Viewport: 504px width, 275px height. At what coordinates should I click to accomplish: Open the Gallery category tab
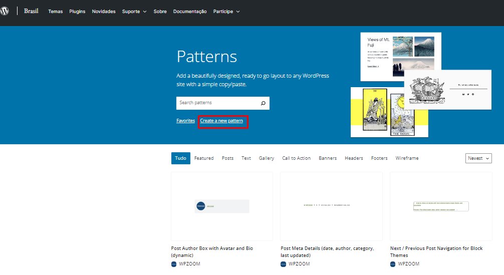pyautogui.click(x=267, y=158)
